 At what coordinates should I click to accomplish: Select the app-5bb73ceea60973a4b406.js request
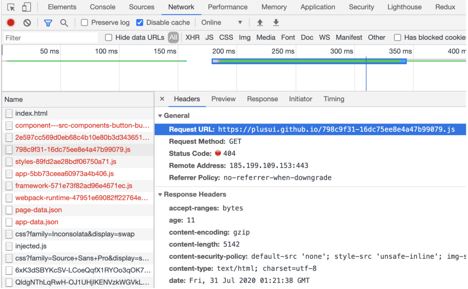point(78,174)
